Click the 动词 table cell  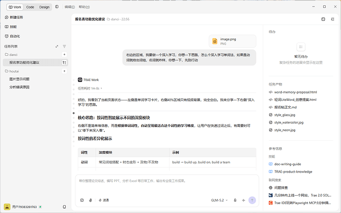tap(86, 162)
